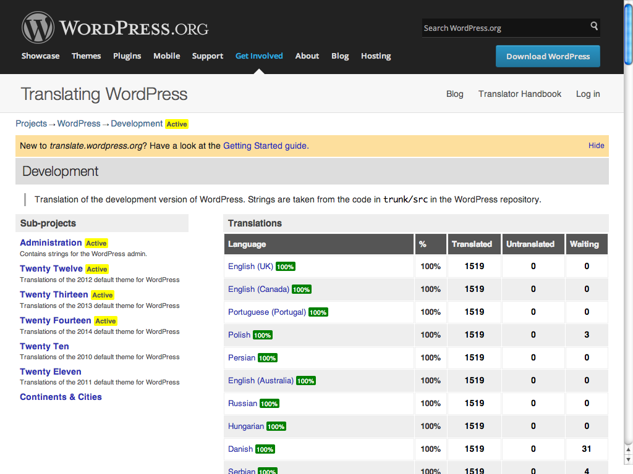Screen dimensions: 633x474
Task: Open WordPress in the breadcrumb
Action: [79, 123]
